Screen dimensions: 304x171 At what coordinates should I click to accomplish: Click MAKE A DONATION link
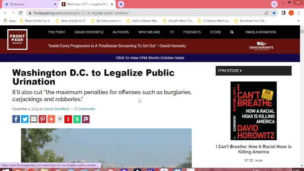click(261, 32)
